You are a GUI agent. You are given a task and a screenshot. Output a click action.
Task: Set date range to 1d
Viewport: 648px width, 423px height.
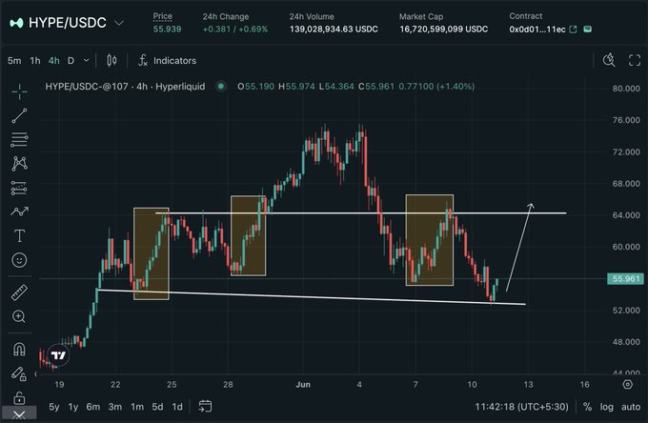click(177, 407)
